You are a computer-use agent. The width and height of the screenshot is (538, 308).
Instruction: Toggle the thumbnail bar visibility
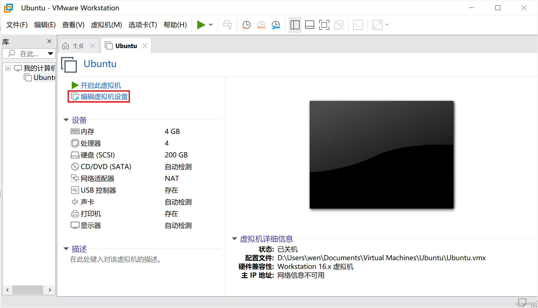(x=309, y=25)
